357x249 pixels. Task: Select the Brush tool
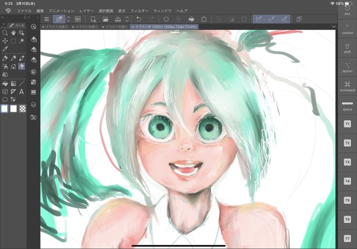[22, 58]
